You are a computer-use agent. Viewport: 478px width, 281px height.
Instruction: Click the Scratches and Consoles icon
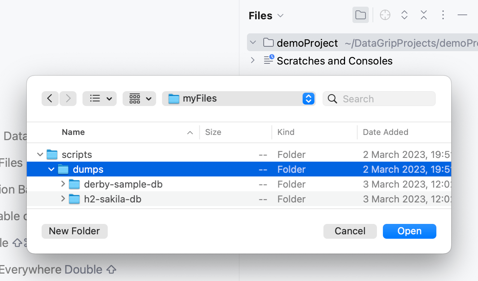coord(268,60)
